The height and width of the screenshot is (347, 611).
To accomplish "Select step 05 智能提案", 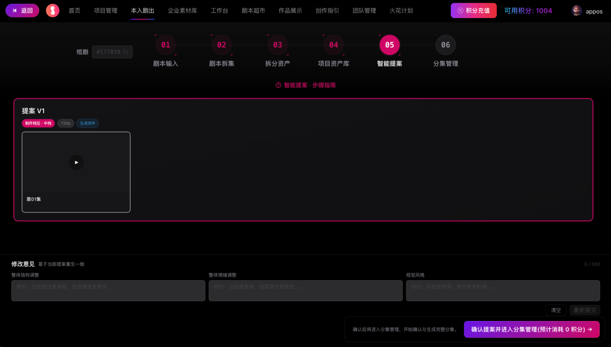I will (390, 51).
